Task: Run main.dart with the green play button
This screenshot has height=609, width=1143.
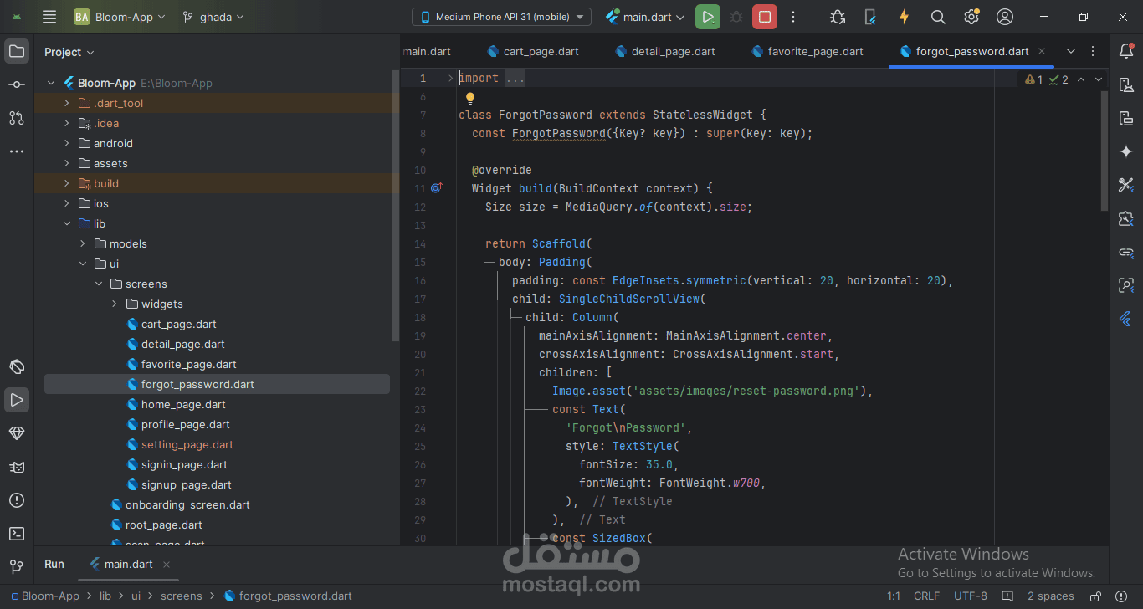Action: [708, 17]
